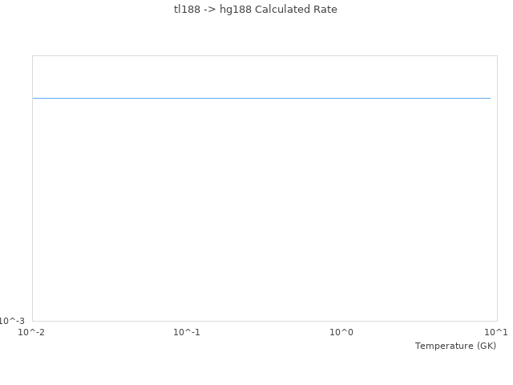The height and width of the screenshot is (385, 513).
Task: Click the word tl188 in the title
Action: [x=187, y=10]
